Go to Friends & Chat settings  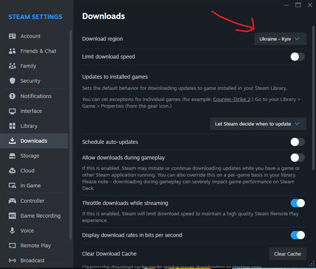tap(34, 51)
